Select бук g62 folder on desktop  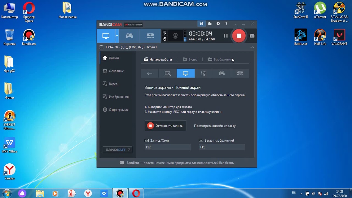coord(10,64)
